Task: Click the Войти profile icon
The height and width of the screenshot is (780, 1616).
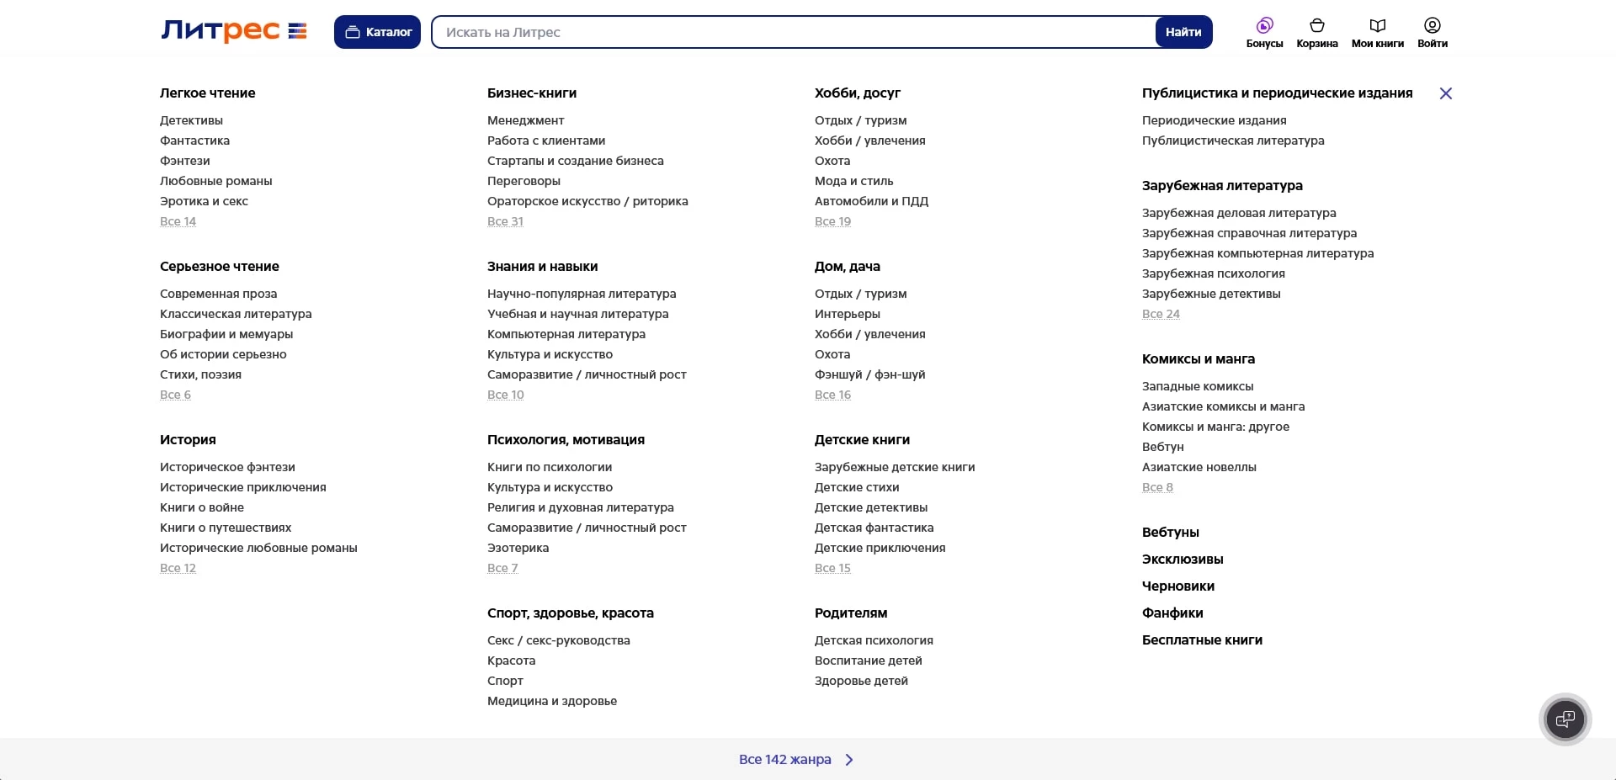Action: (x=1432, y=32)
